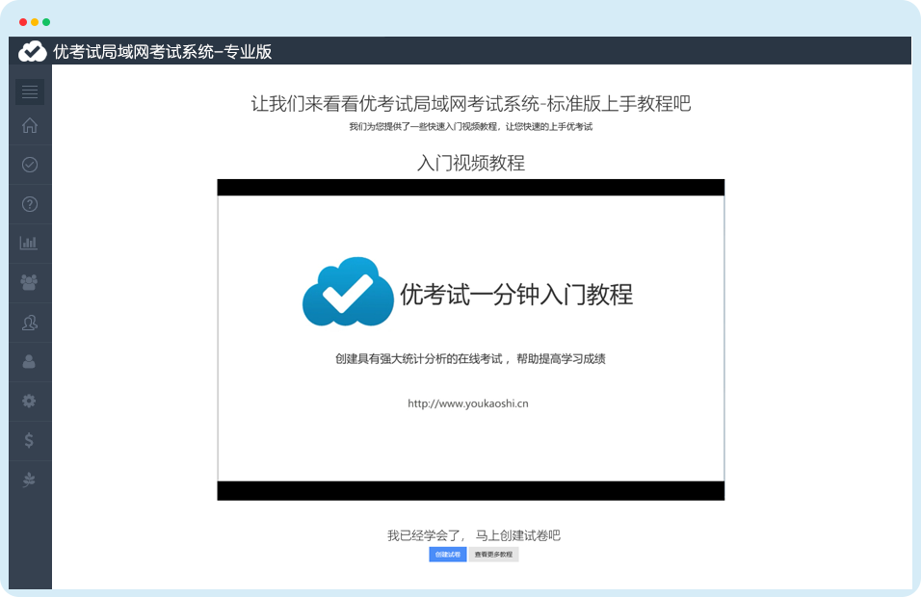Open the gear settings icon
The width and height of the screenshot is (921, 597).
click(x=30, y=401)
